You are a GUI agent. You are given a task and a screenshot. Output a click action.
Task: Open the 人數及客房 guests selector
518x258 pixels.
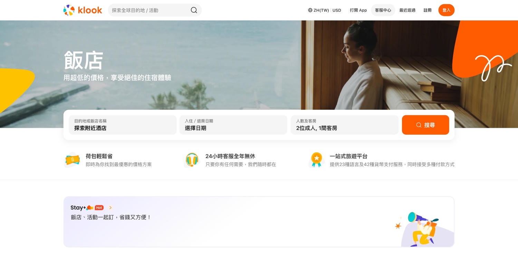(345, 125)
